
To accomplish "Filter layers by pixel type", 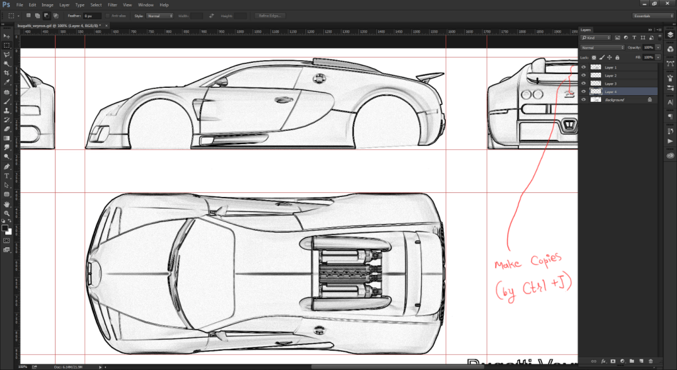I will click(x=617, y=38).
